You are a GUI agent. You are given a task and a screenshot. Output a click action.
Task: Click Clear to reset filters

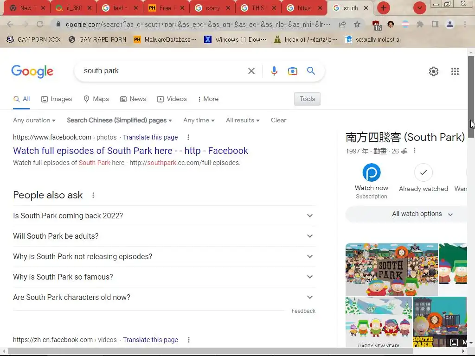tap(278, 121)
